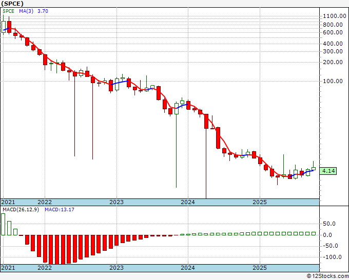Click the first green candlestick of 2021
Screen dimensions: 349x280
[4, 27]
